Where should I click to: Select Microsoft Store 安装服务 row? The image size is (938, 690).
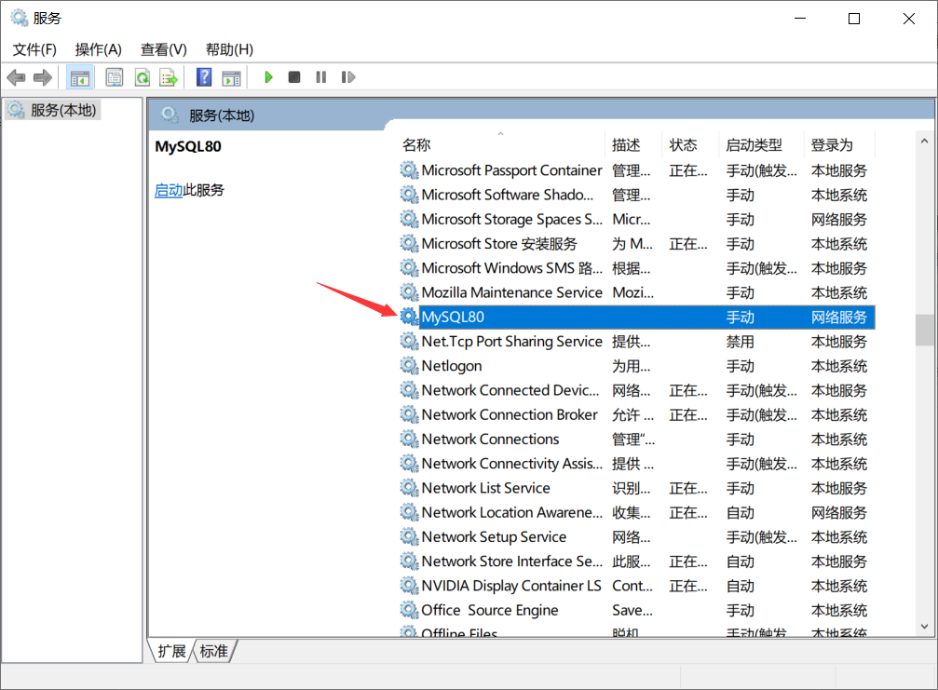tap(636, 244)
